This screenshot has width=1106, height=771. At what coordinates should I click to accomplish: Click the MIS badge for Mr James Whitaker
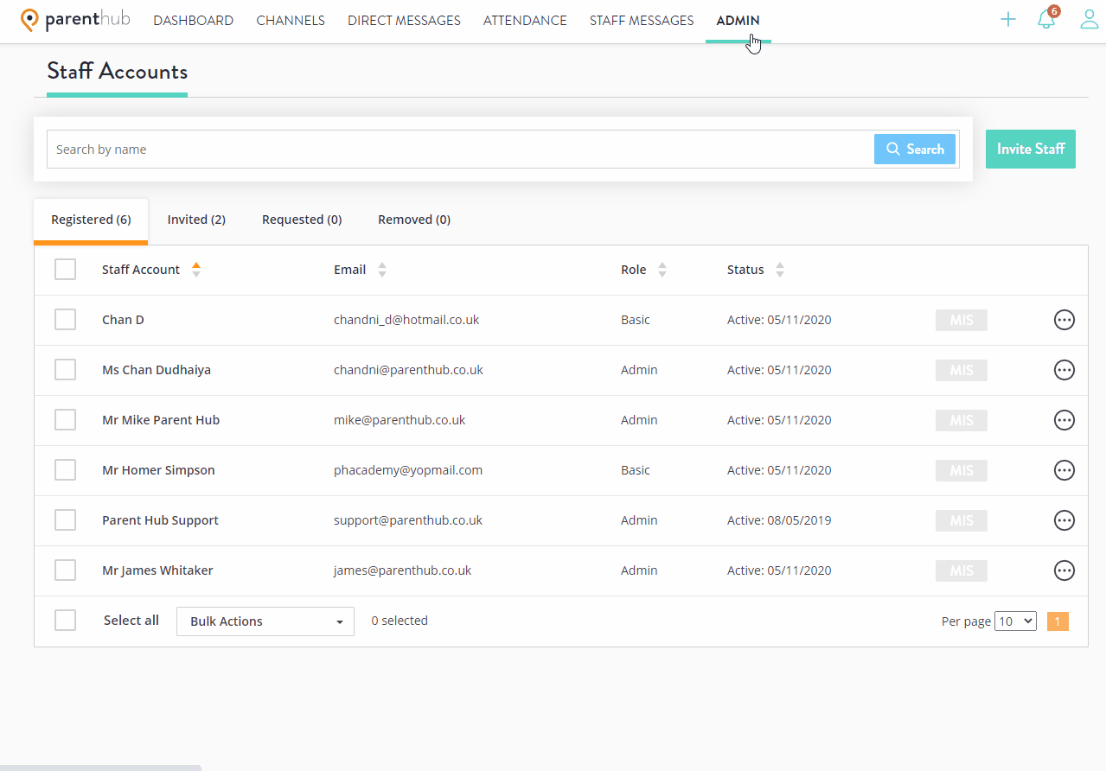pyautogui.click(x=962, y=570)
